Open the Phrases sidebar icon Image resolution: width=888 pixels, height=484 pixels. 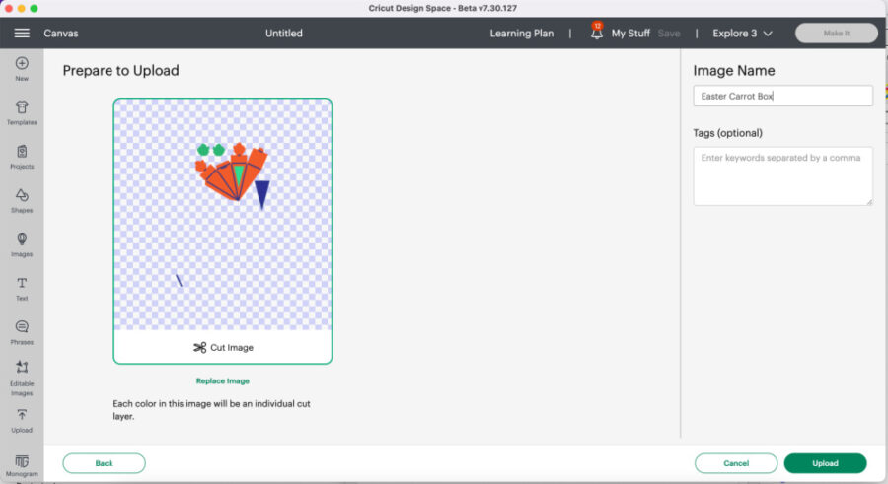pos(22,328)
